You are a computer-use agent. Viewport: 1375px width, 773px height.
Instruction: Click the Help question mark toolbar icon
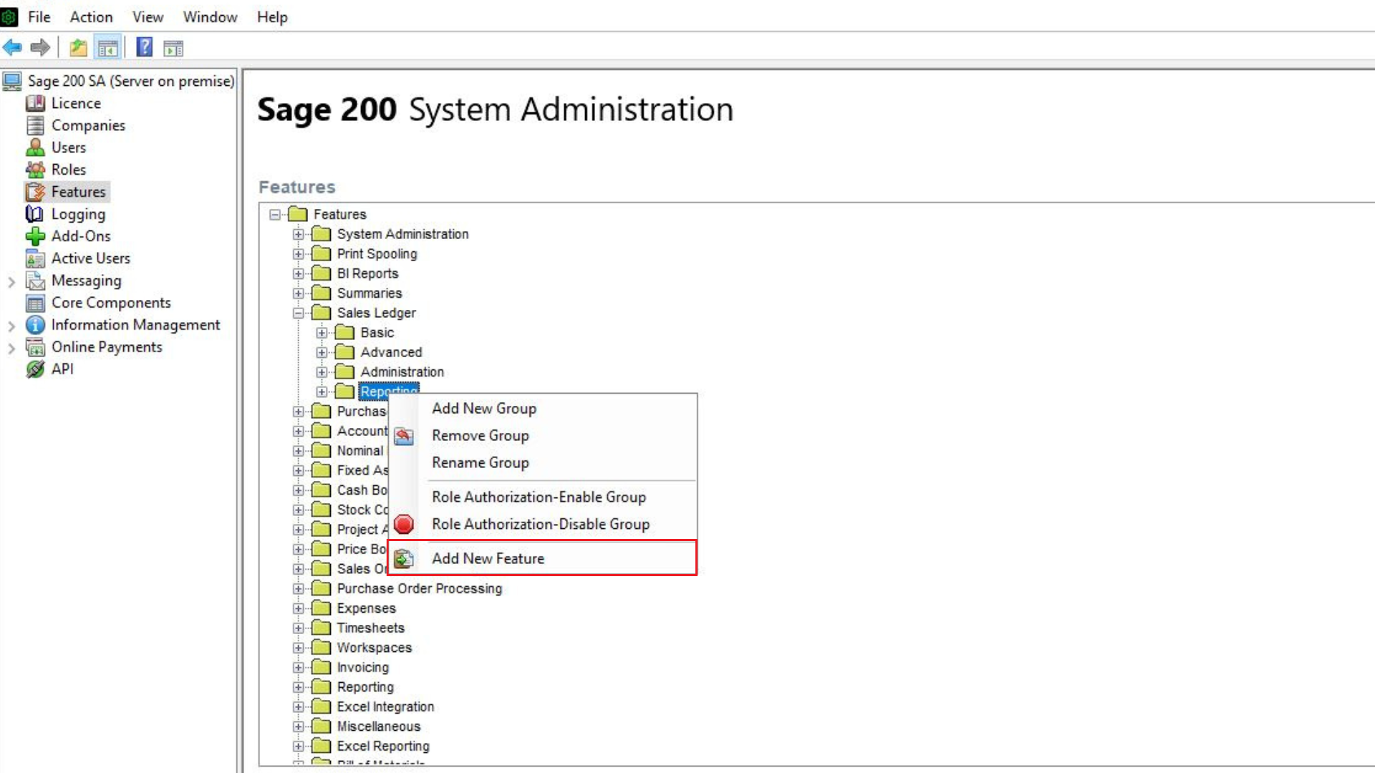click(x=143, y=47)
